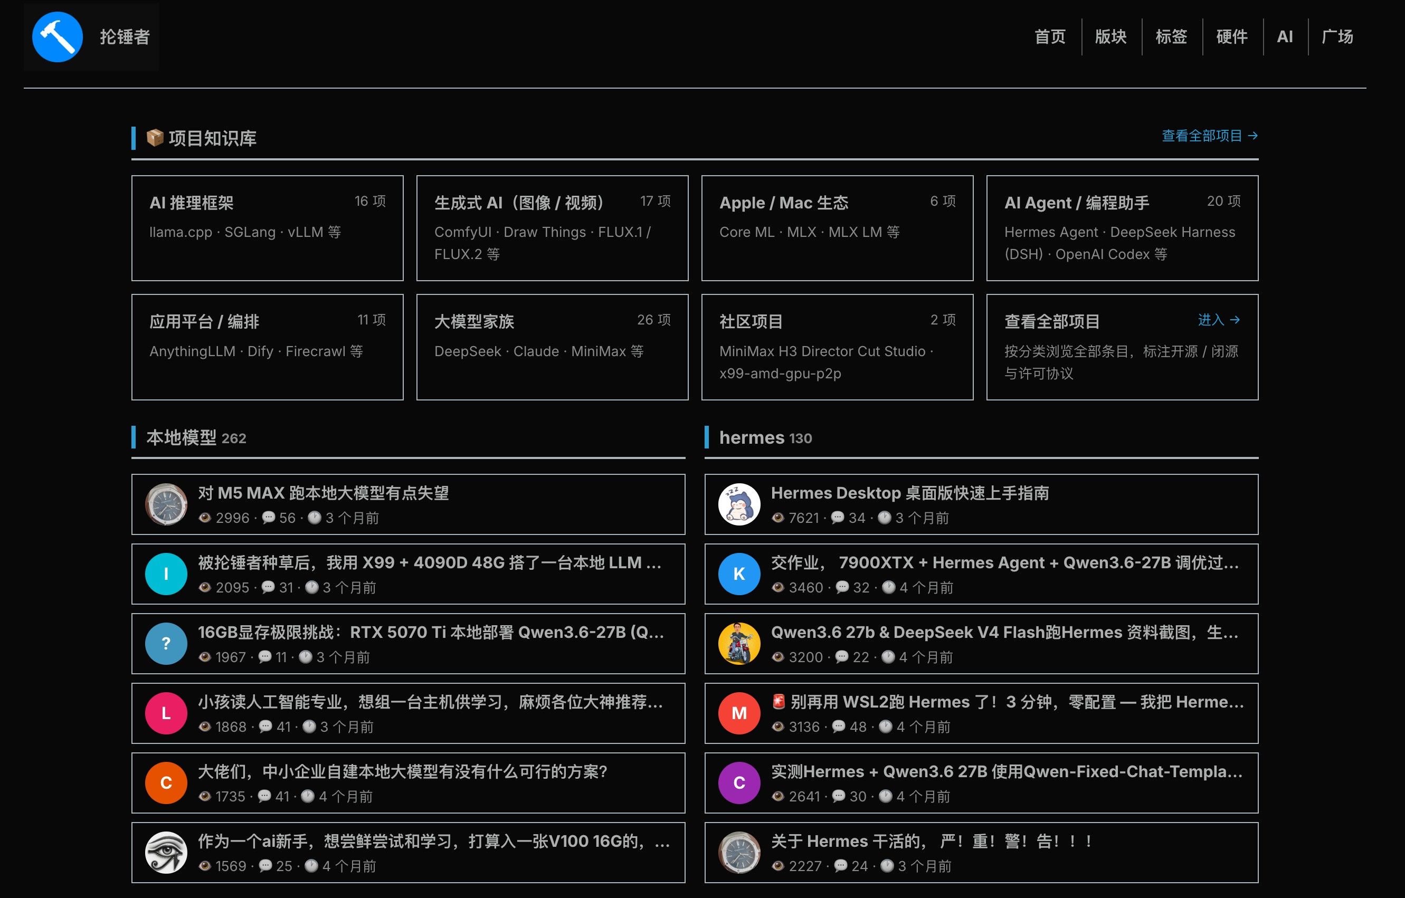Open post 小孩读人工智能专业，想组一台主机
This screenshot has height=898, width=1405.
(x=430, y=702)
